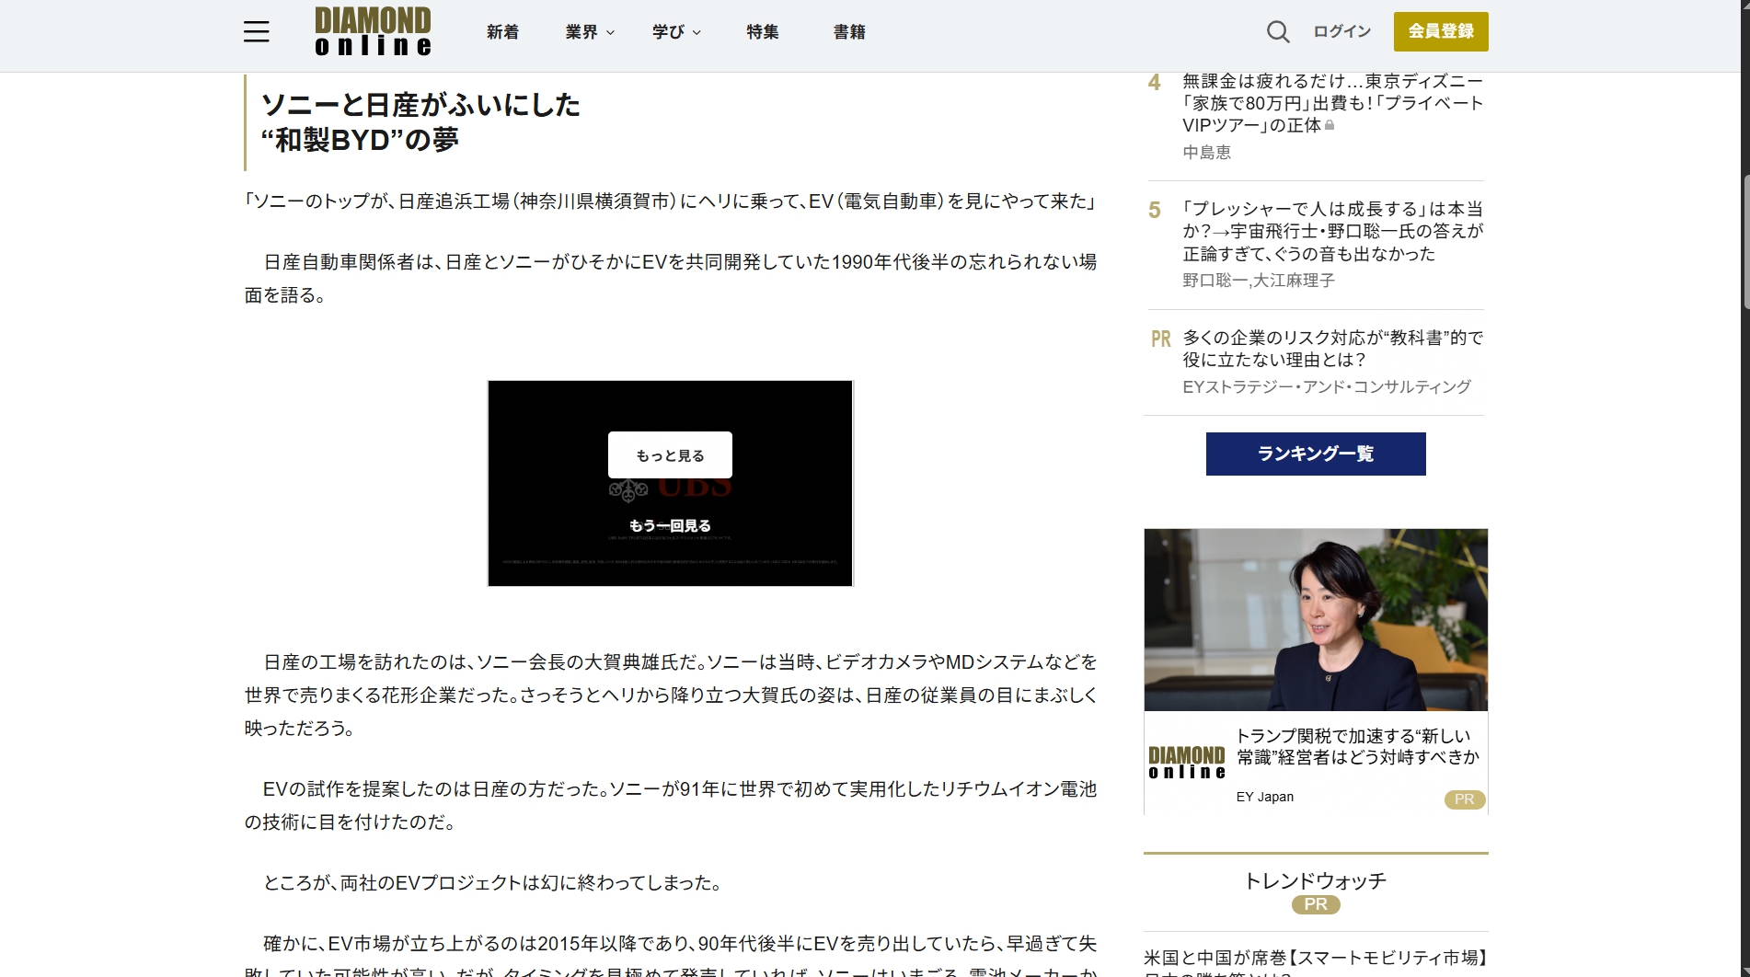Click the lock icon after VIPツアーの正体
Image resolution: width=1750 pixels, height=977 pixels.
(x=1330, y=125)
